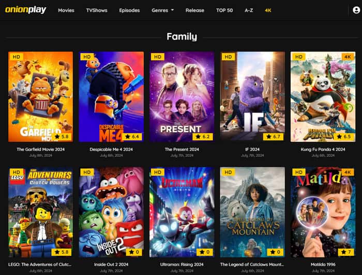Open the 4K category link
This screenshot has height=275, width=362.
(268, 10)
